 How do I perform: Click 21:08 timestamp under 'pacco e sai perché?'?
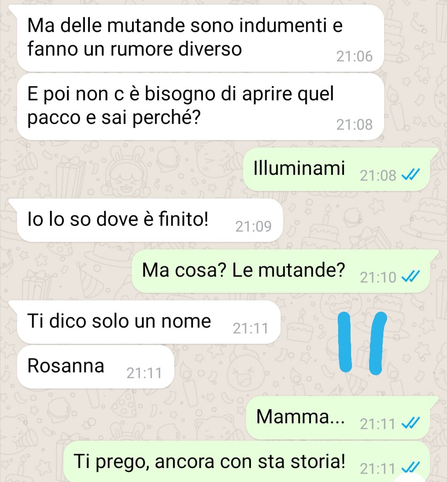click(x=354, y=125)
